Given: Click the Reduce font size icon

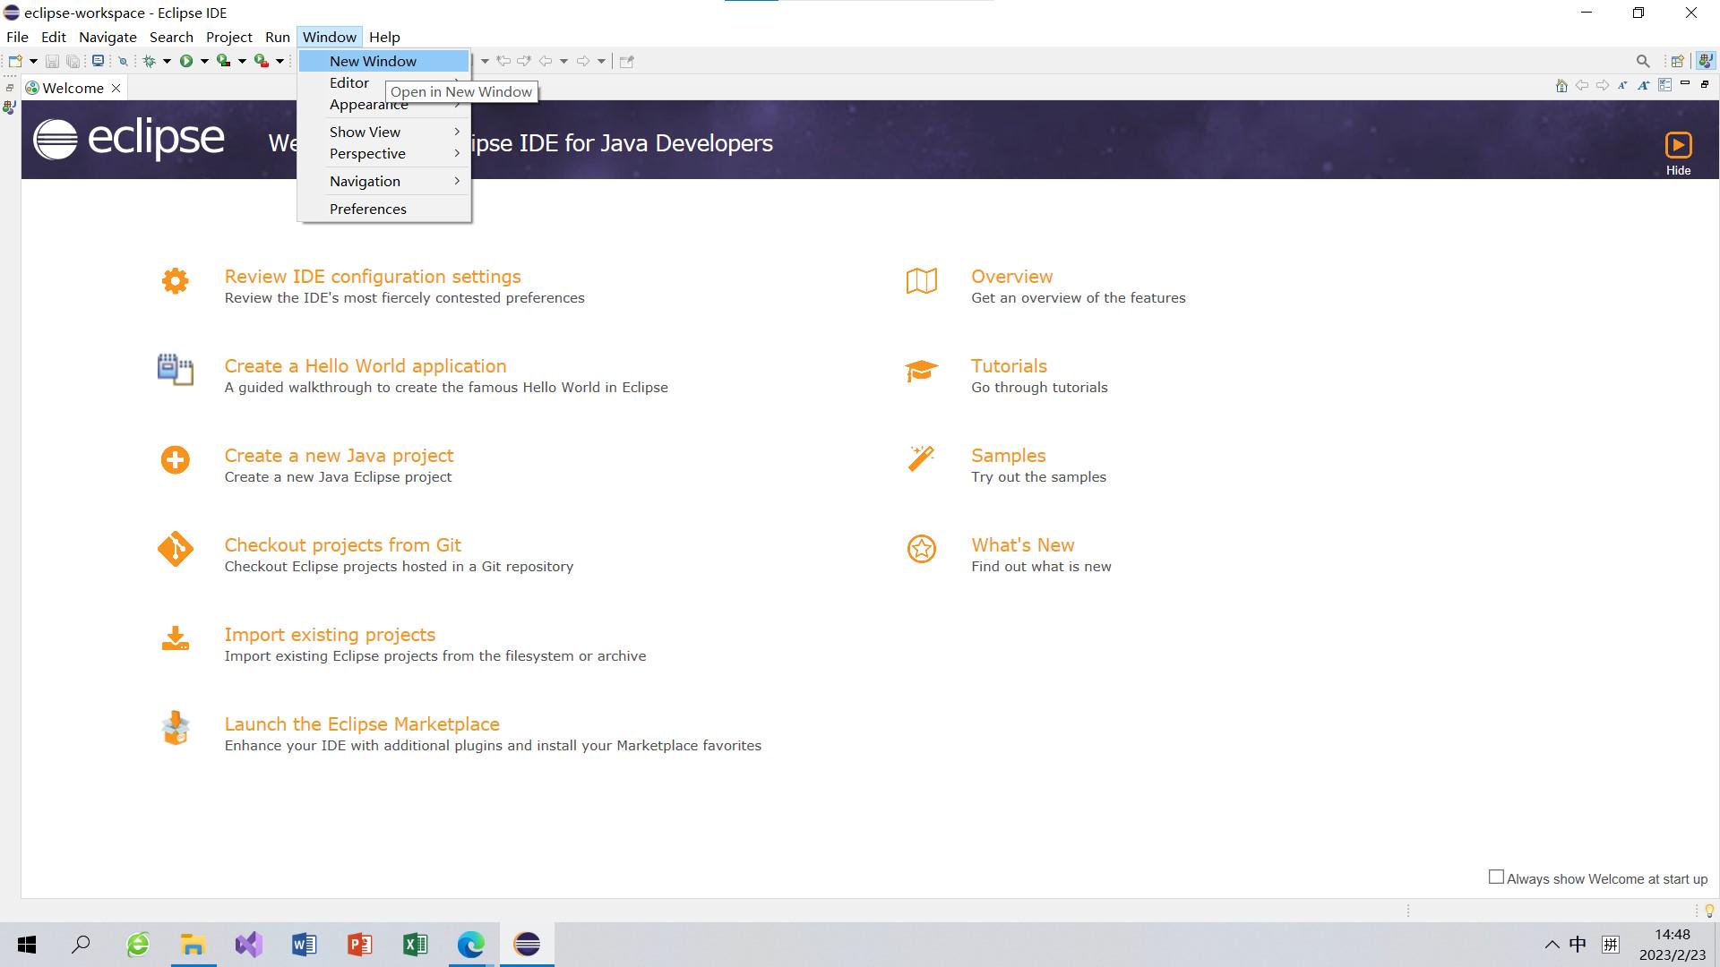Looking at the screenshot, I should (1623, 85).
